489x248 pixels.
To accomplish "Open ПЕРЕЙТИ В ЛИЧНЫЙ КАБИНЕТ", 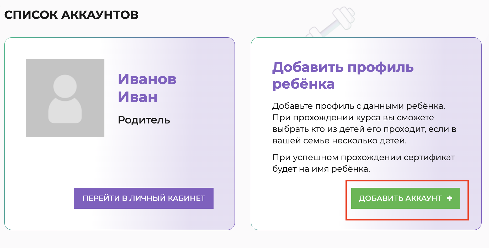I will pyautogui.click(x=144, y=198).
